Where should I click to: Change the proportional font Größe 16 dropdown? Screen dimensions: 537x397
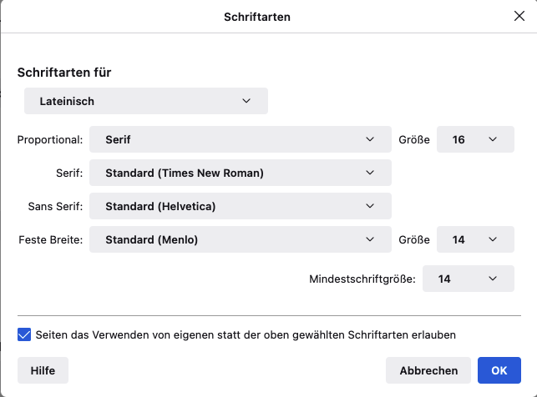click(475, 139)
